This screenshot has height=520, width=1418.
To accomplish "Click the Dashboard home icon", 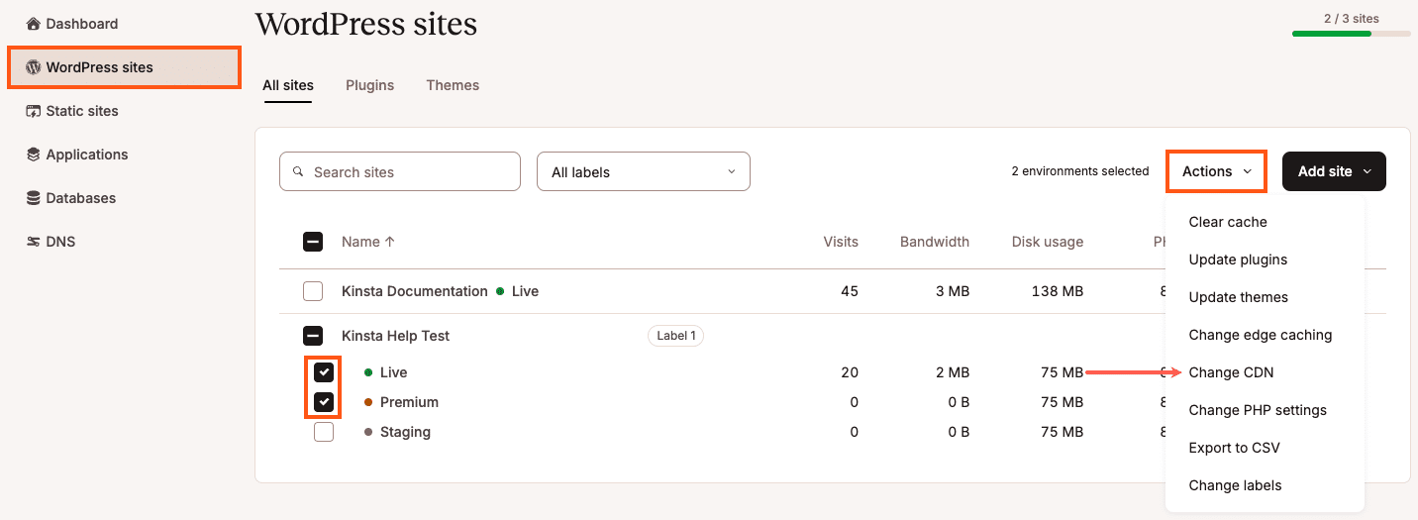I will [34, 24].
